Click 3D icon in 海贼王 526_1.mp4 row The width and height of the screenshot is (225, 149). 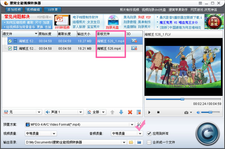(x=134, y=41)
